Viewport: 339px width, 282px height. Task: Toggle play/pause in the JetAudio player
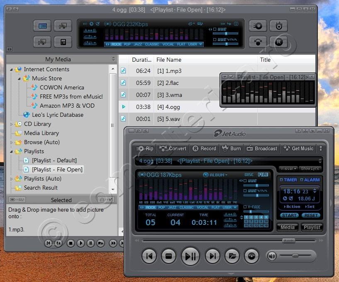coord(190,256)
